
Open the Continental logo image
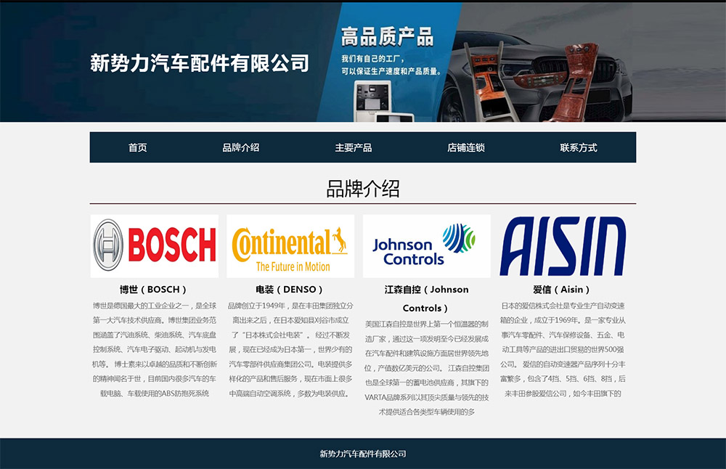(290, 246)
